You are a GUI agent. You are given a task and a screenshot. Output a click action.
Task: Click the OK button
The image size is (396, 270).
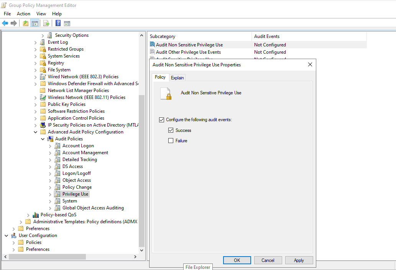(237, 260)
